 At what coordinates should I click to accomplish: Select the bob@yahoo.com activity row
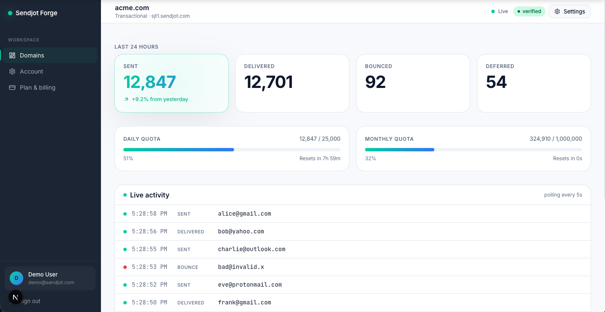coord(353,232)
